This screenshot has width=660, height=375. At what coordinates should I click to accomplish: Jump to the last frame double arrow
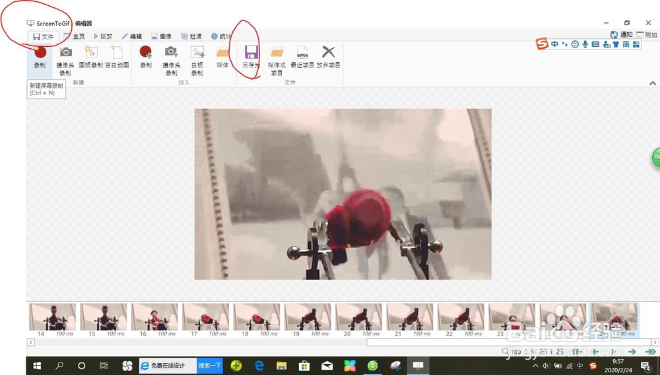point(650,351)
